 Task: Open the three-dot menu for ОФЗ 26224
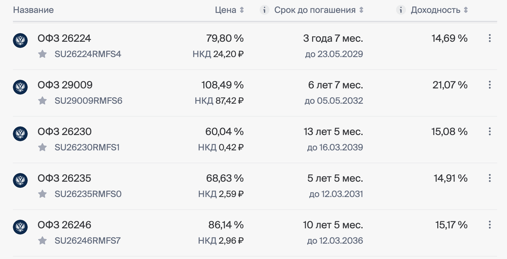tap(490, 38)
